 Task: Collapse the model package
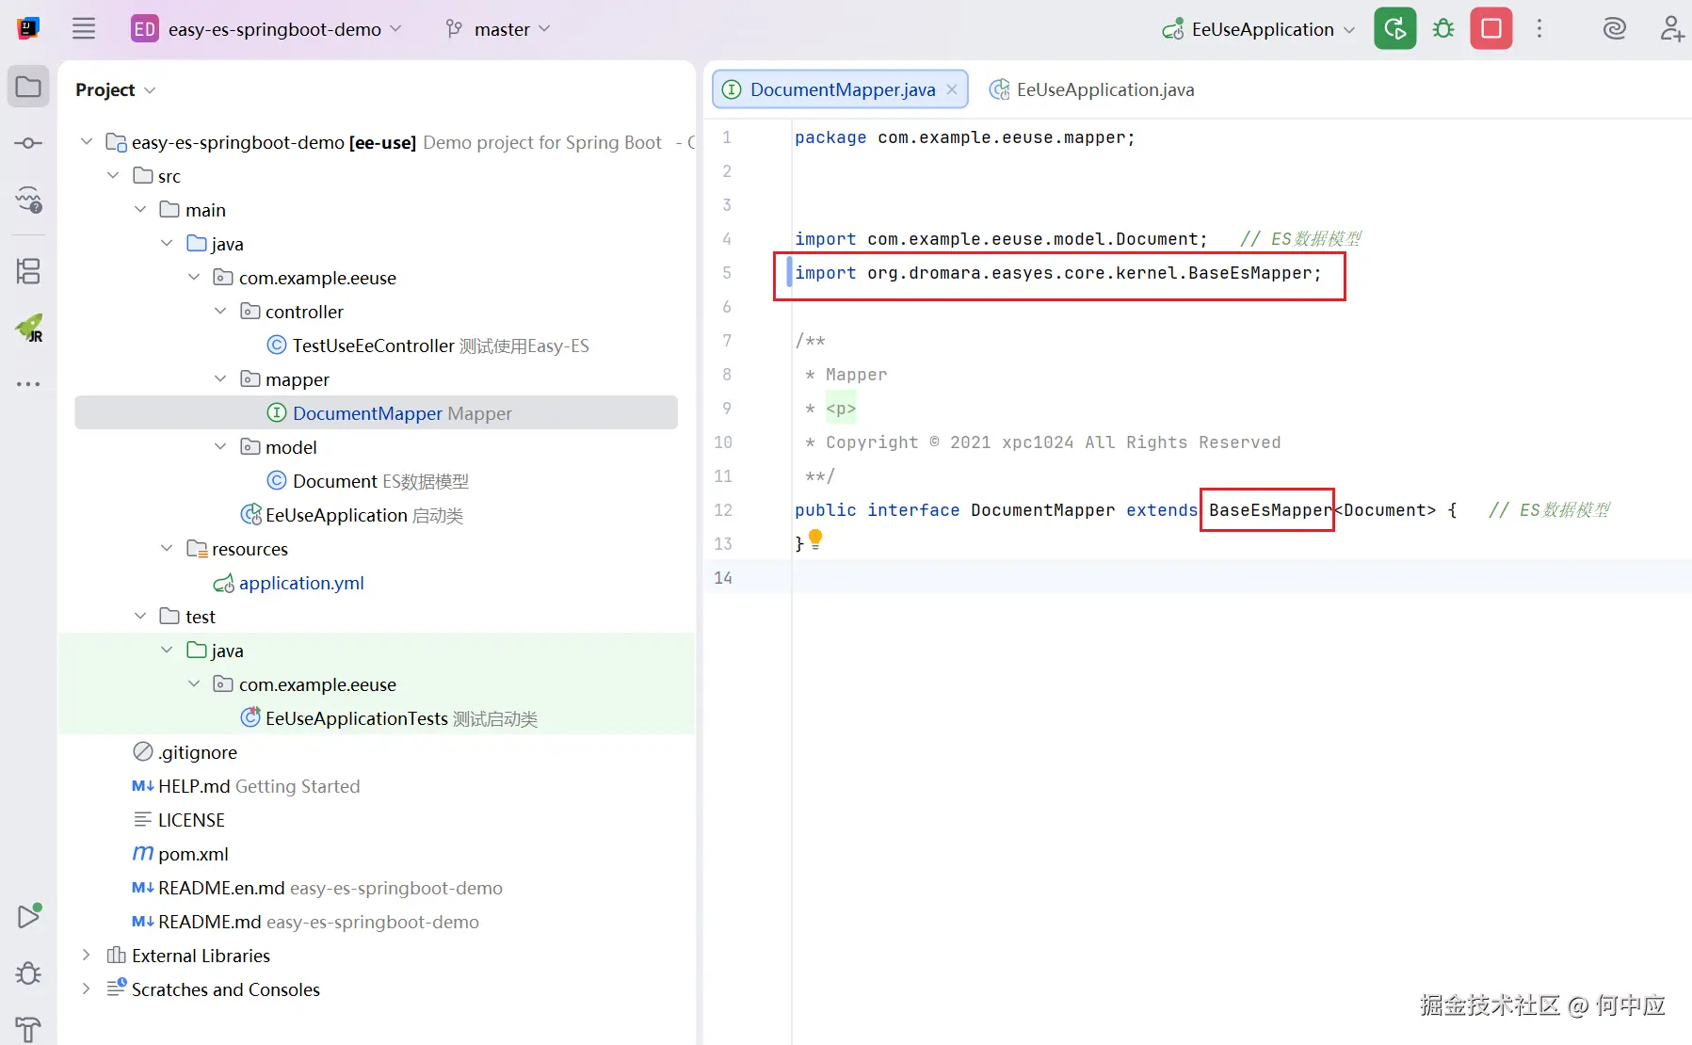[x=220, y=447]
